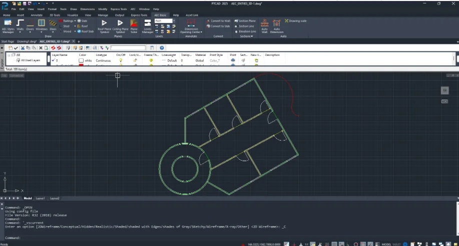
Task: Click the MODEL toggle in status bar
Action: pyautogui.click(x=386, y=244)
